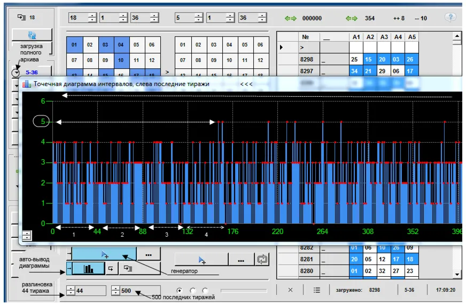
Task: Click the '>' transfer symbol between grids
Action: tap(167, 72)
